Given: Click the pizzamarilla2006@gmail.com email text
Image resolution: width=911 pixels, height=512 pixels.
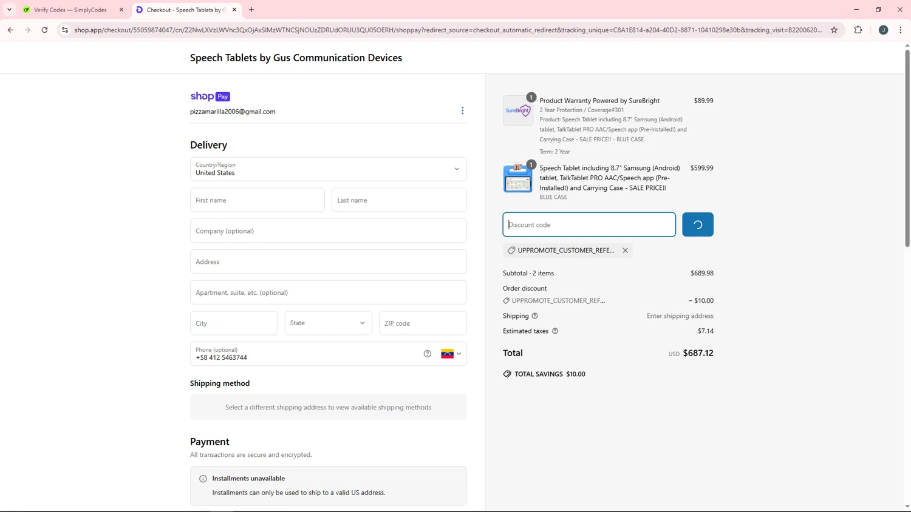Looking at the screenshot, I should (x=233, y=112).
